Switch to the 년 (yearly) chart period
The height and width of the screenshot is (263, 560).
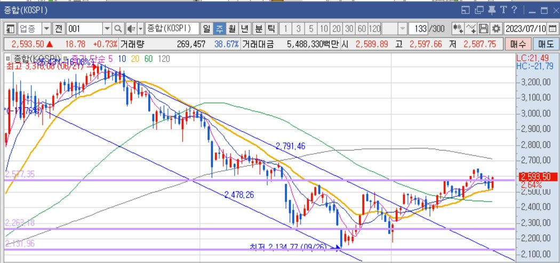[245, 29]
